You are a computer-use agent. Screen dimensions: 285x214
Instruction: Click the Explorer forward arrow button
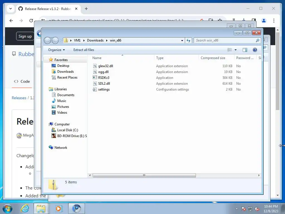55,40
